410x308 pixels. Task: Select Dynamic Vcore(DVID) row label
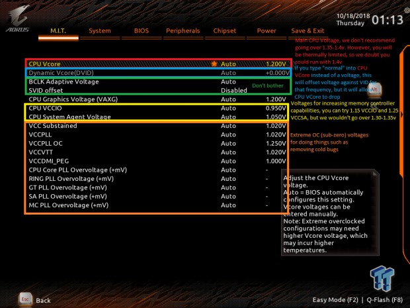point(61,73)
